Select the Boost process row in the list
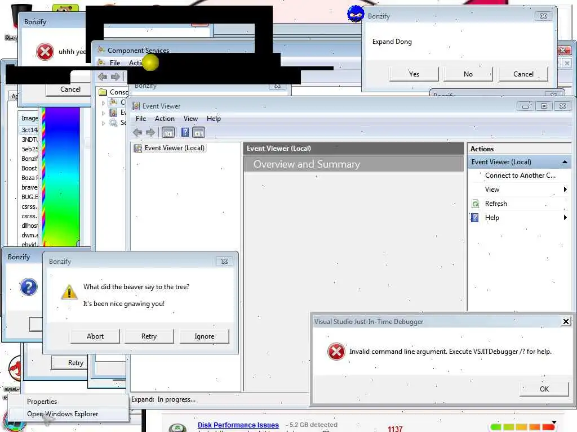The width and height of the screenshot is (577, 432). [29, 168]
